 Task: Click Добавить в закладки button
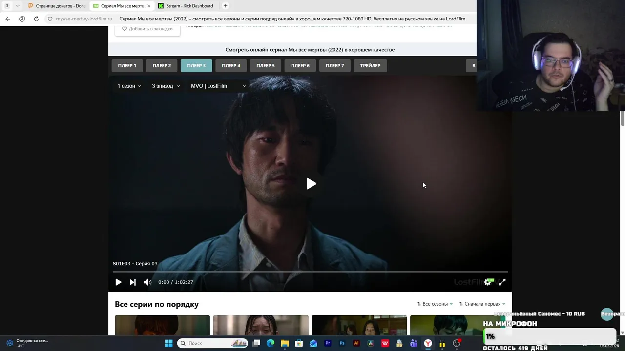point(147,29)
